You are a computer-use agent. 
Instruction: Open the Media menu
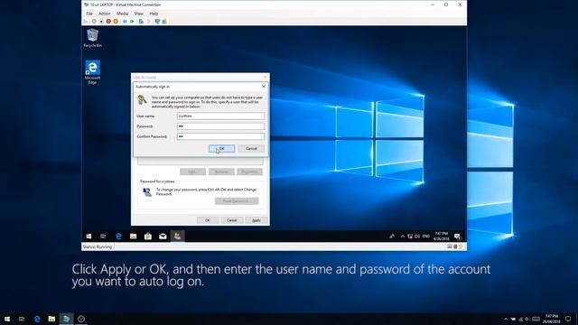[123, 14]
